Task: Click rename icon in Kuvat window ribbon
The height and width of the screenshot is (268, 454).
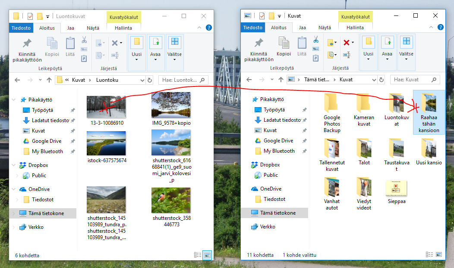Action: point(347,55)
